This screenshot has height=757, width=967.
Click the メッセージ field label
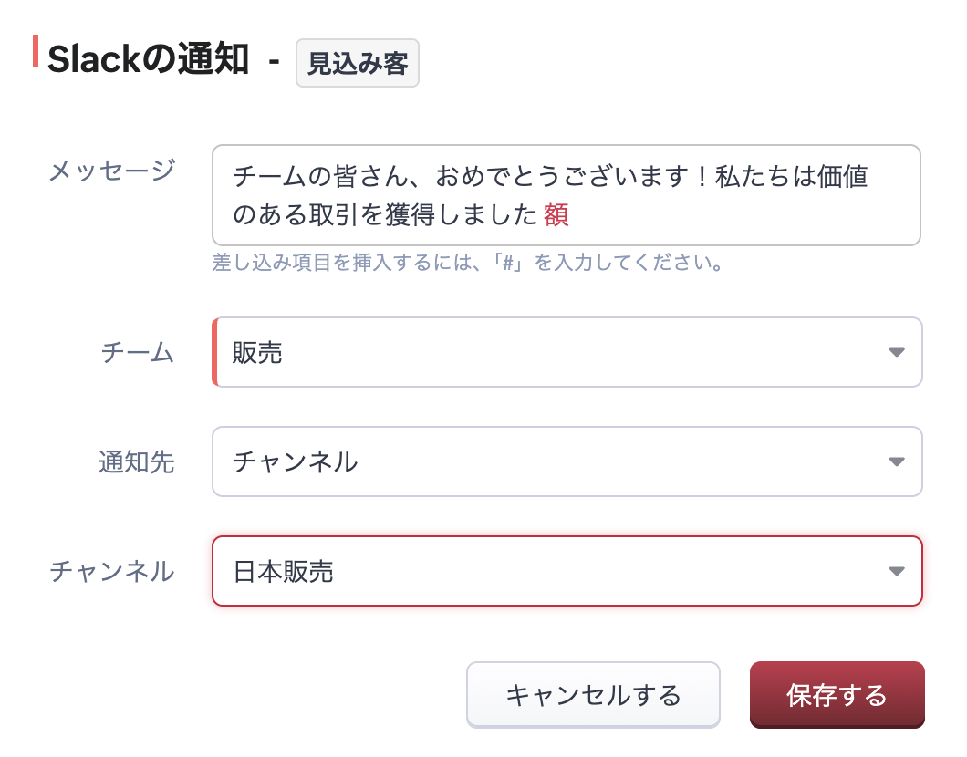coord(111,171)
